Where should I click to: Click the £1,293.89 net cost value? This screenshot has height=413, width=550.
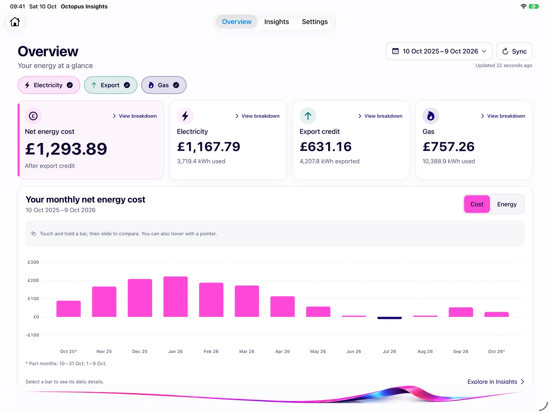(x=66, y=149)
